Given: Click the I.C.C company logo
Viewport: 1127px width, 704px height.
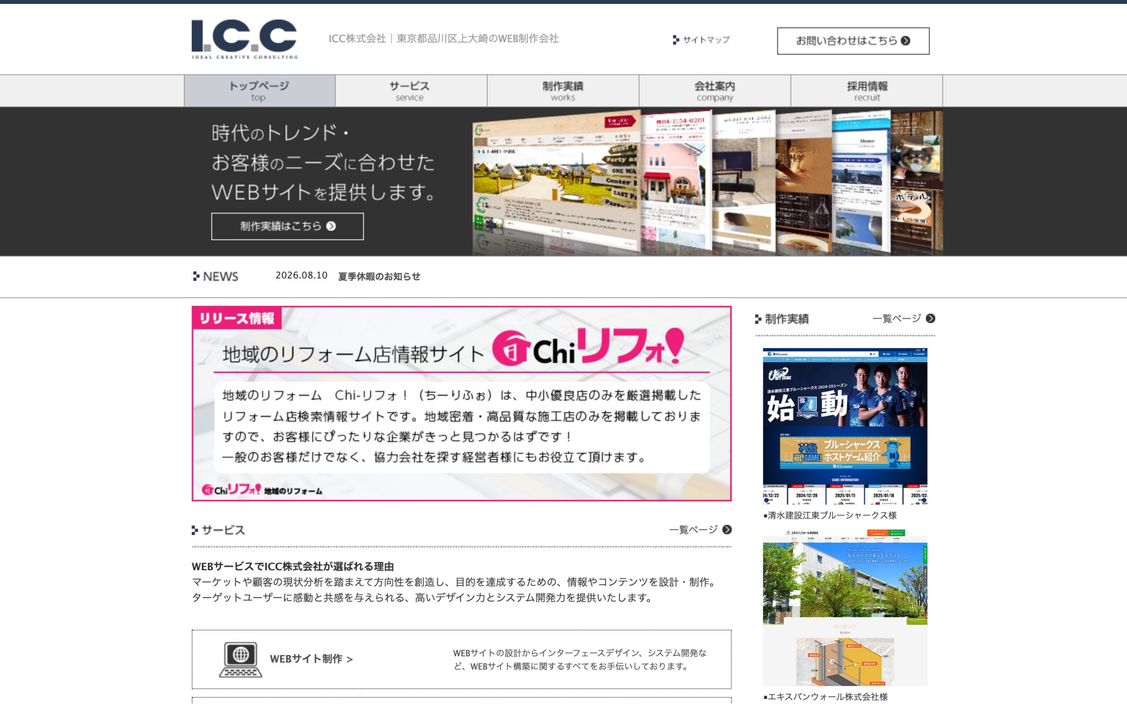Looking at the screenshot, I should click(244, 39).
